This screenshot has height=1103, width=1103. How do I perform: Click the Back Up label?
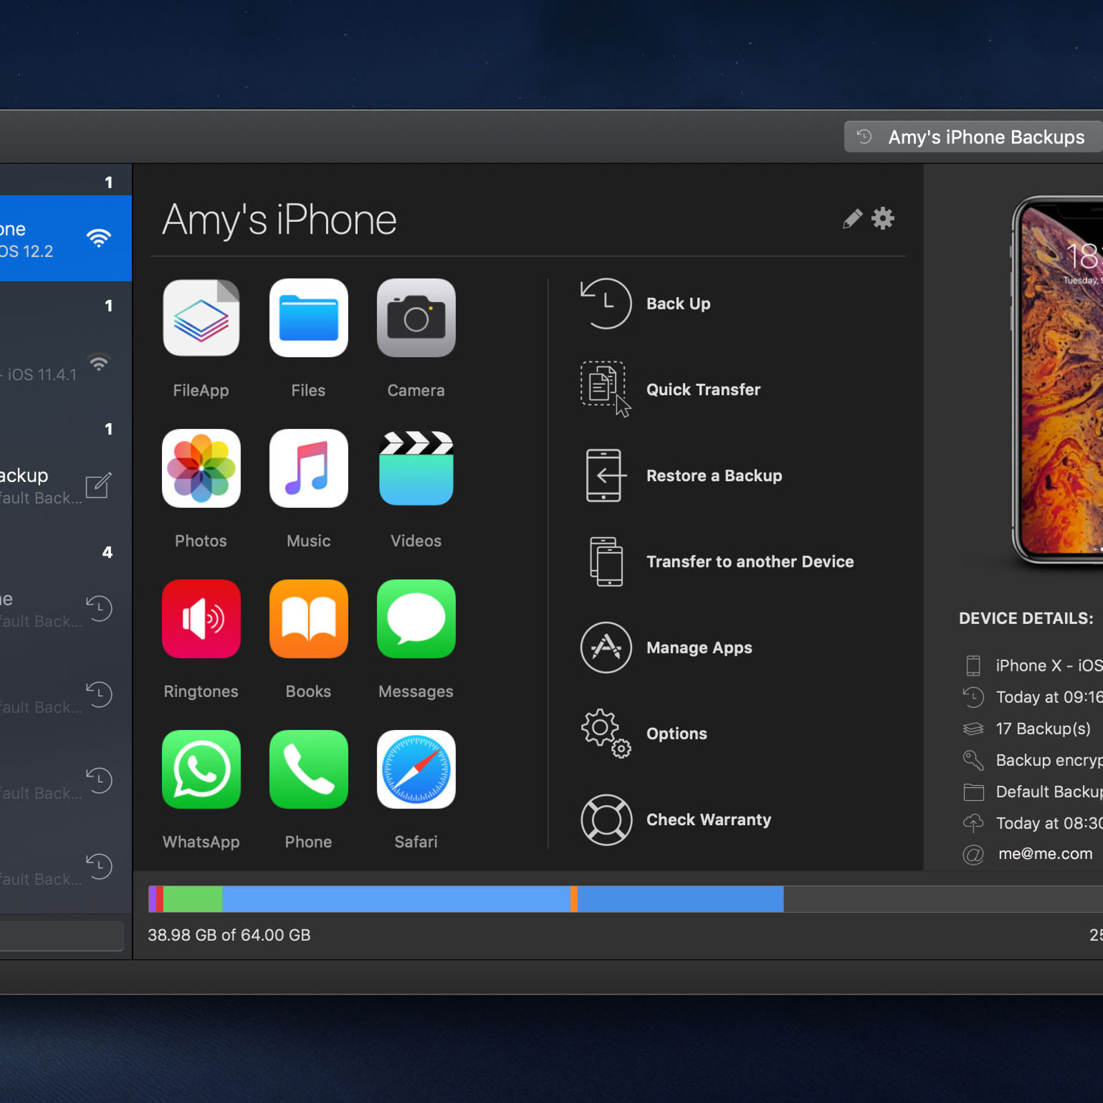tap(678, 303)
